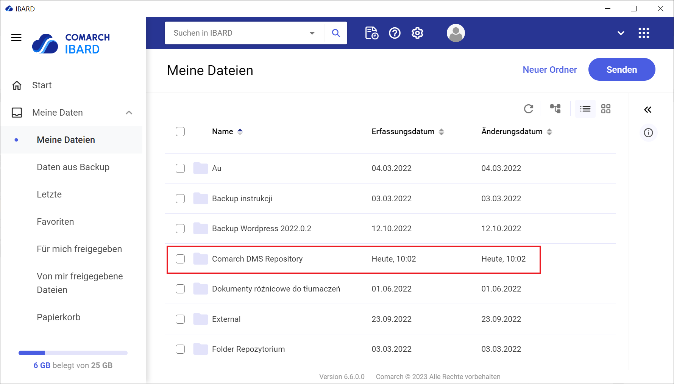
Task: Open the hamburger menu
Action: tap(16, 38)
